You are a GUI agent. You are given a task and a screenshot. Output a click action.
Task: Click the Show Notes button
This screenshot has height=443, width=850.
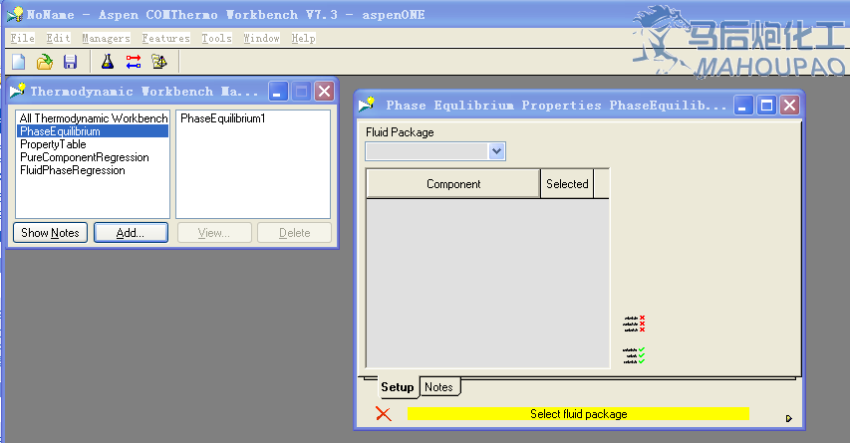coord(50,233)
